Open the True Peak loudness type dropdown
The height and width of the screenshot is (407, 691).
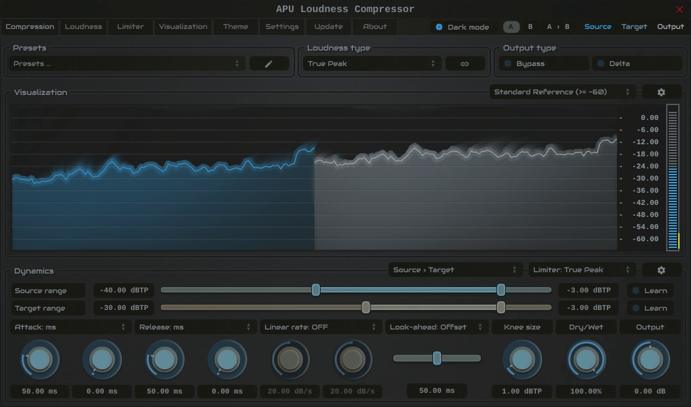coord(372,63)
